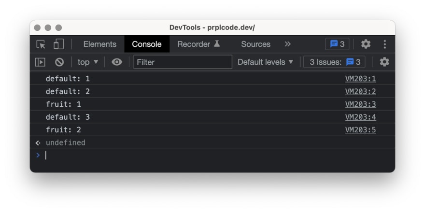Open the three-dot customize DevTools menu

(384, 44)
